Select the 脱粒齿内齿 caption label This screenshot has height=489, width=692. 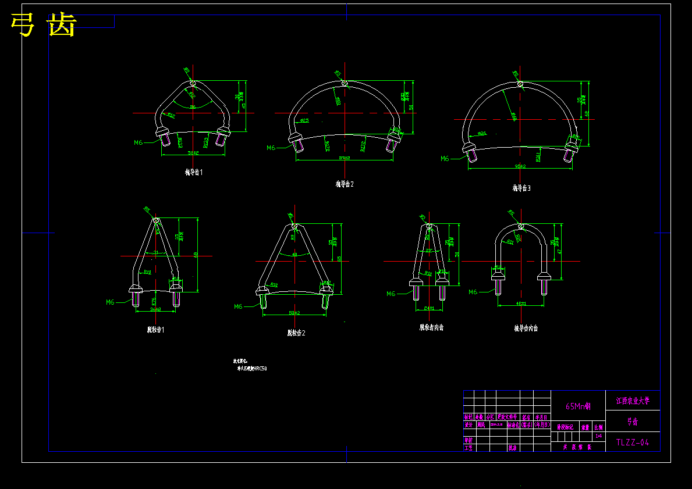coord(431,327)
